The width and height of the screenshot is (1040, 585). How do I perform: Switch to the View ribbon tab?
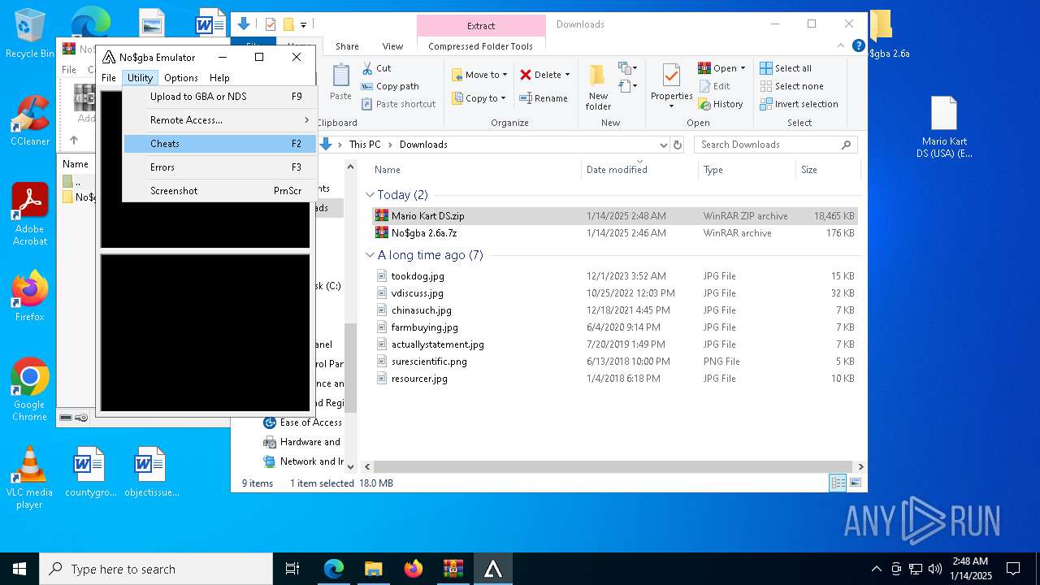[392, 46]
